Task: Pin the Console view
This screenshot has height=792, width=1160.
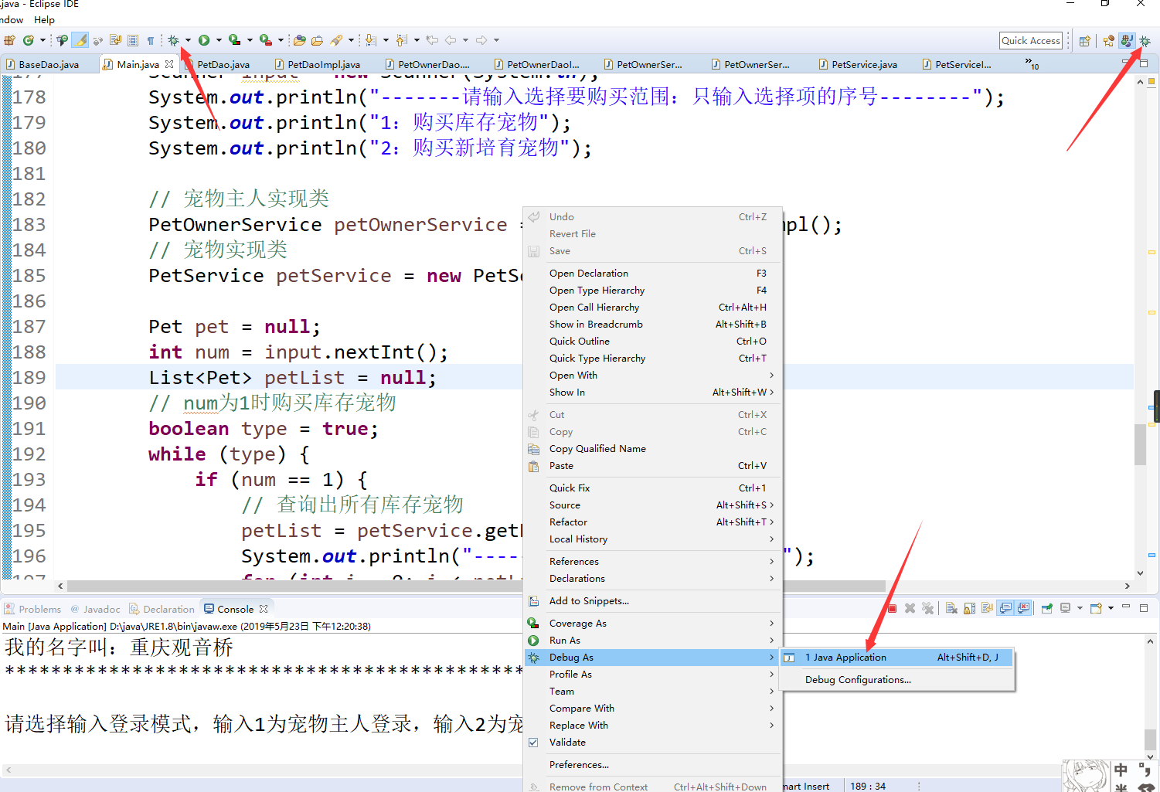Action: (x=1046, y=608)
